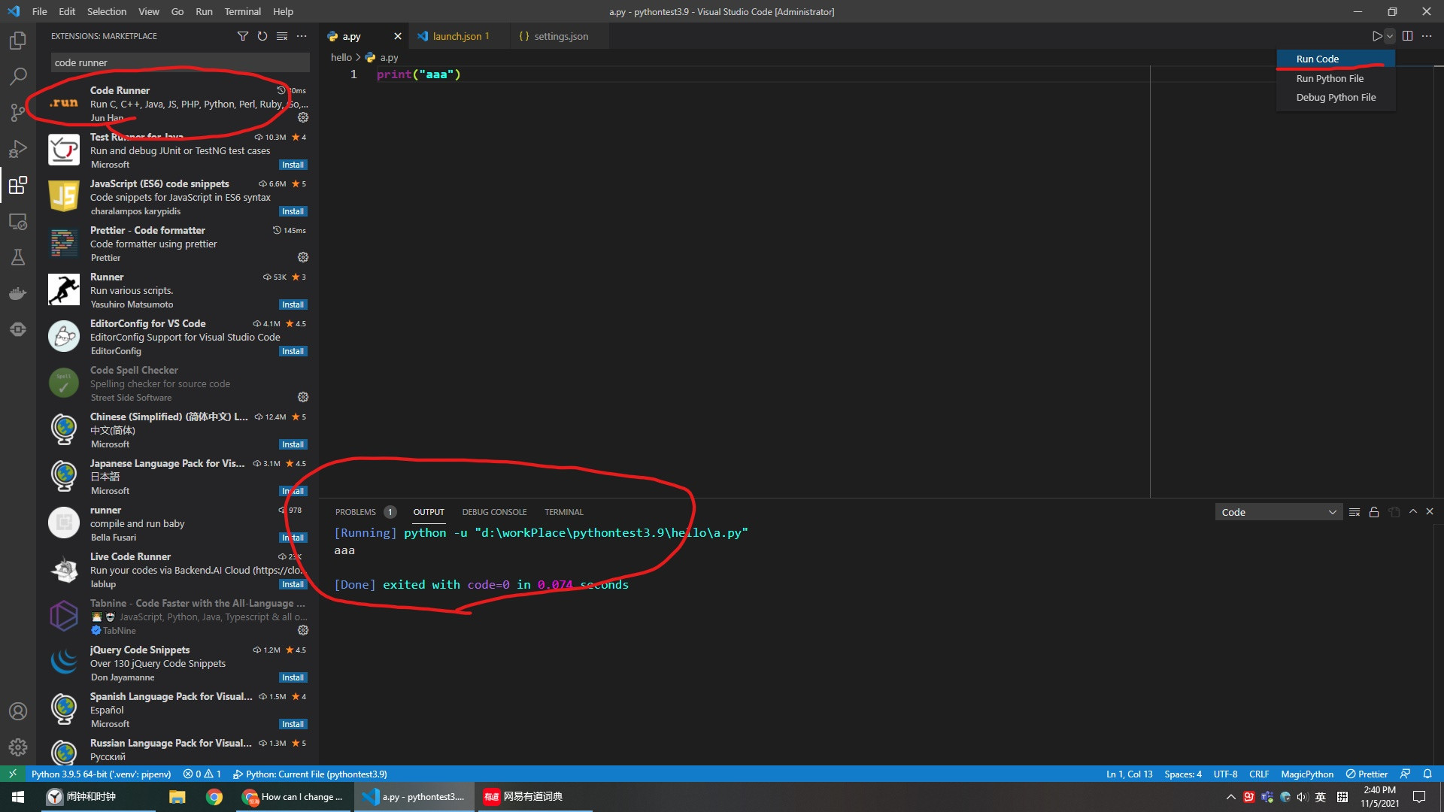This screenshot has width=1444, height=812.
Task: Open extensions view more actions menu
Action: (x=302, y=36)
